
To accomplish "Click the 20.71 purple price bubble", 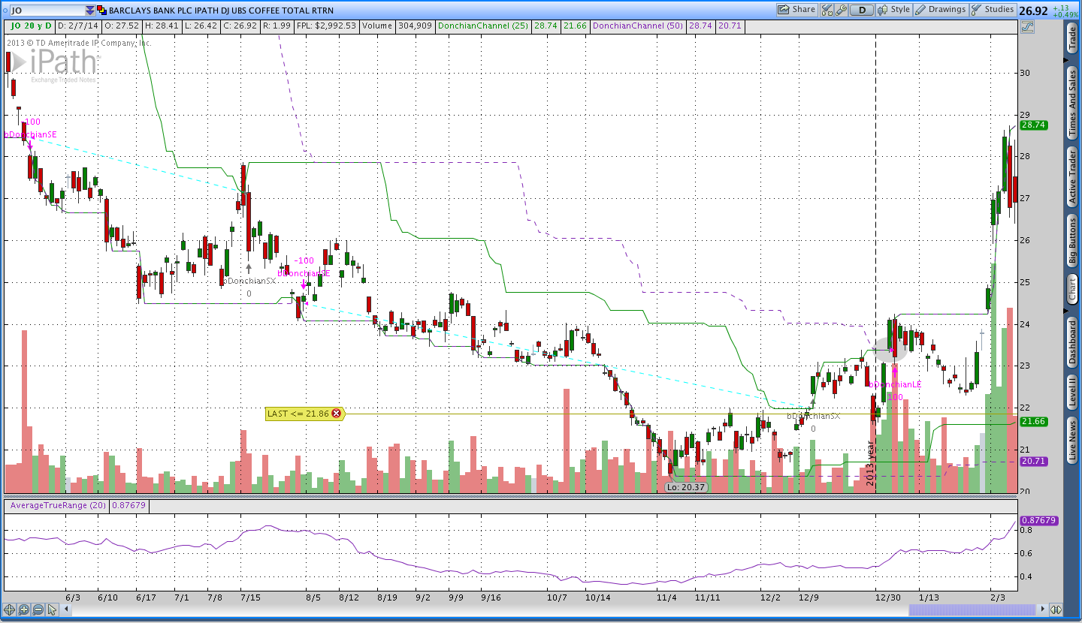I will tap(1033, 461).
